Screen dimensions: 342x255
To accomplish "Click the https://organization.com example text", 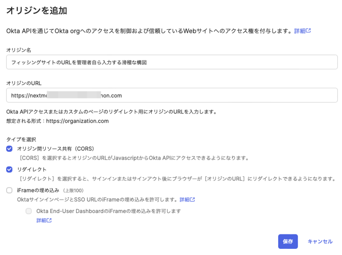I will pos(78,121).
